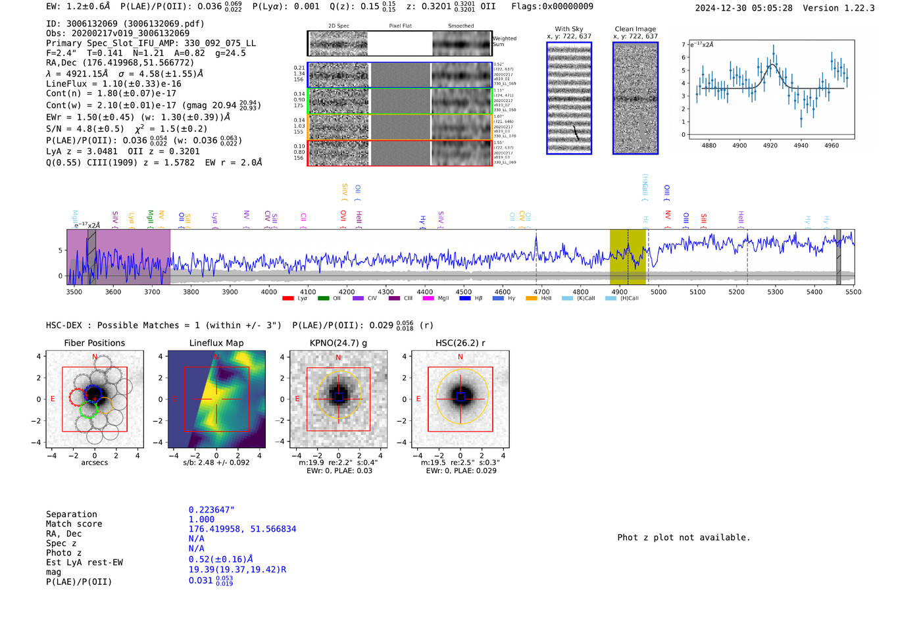Click the yellow aperture circle in HSC image
Screen dimensions: 921x627
(x=462, y=395)
